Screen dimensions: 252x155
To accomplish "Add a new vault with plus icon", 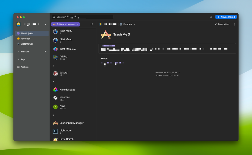I will click(x=46, y=52).
